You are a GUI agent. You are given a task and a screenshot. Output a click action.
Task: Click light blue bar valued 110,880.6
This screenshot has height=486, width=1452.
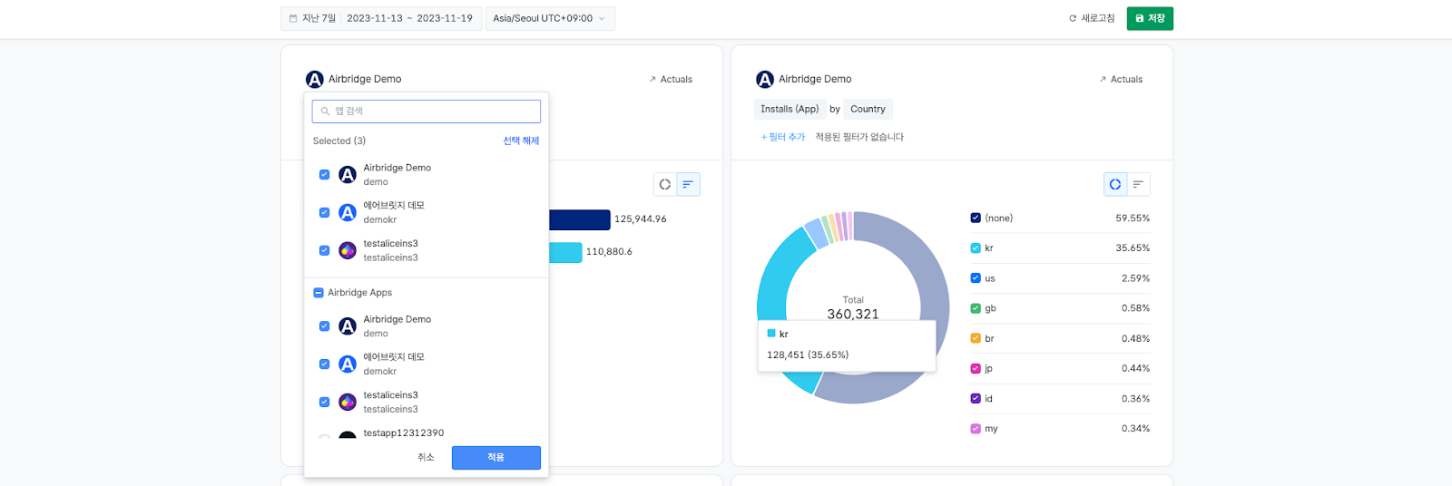(x=565, y=252)
